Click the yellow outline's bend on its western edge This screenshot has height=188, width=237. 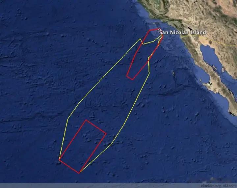tap(67, 118)
